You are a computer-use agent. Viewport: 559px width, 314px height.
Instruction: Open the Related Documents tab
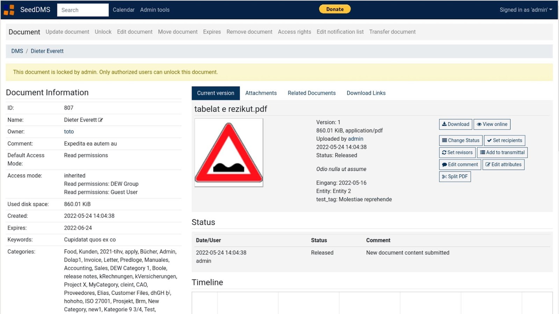tap(311, 93)
